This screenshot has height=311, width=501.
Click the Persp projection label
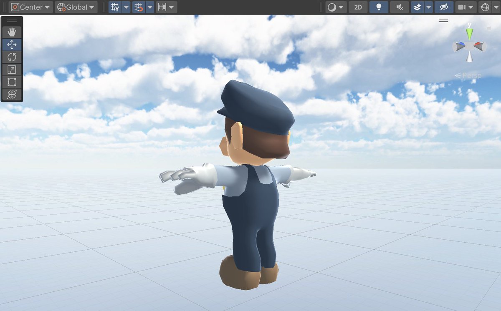pos(468,76)
